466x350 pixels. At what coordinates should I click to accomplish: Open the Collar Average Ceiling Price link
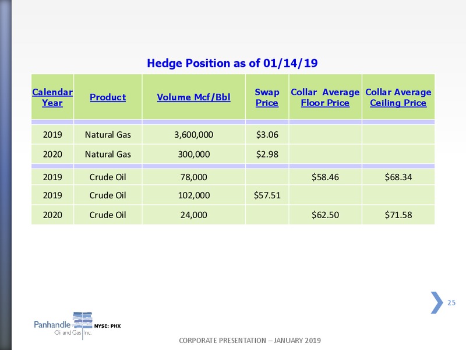(x=398, y=97)
